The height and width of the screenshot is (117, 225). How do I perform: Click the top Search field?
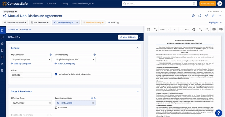[x=159, y=3]
